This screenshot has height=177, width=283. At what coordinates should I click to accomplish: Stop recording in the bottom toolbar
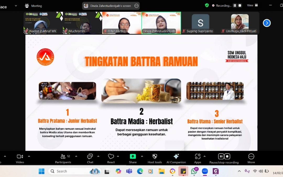click(227, 156)
